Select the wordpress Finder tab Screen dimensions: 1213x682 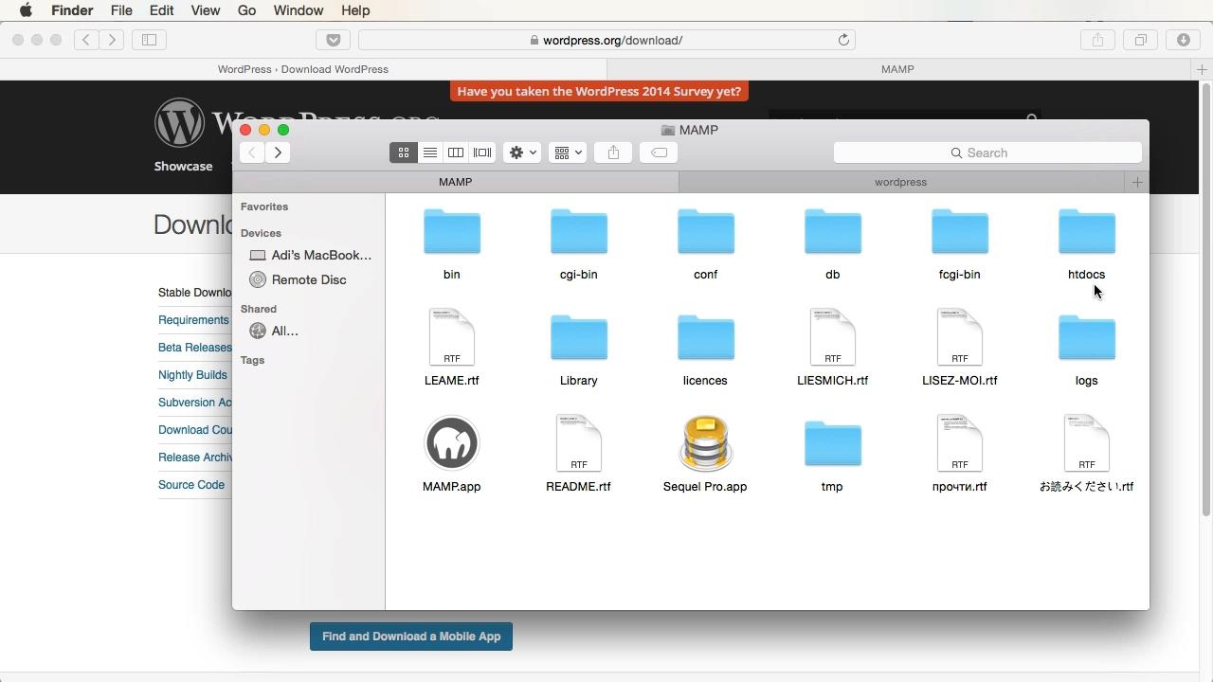click(x=901, y=182)
